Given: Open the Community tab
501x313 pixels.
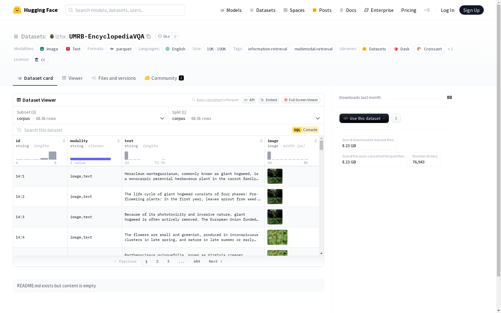Looking at the screenshot, I should coord(164,78).
